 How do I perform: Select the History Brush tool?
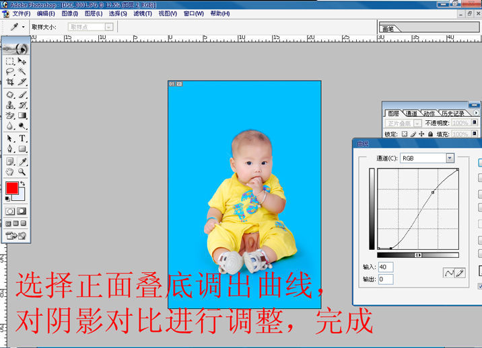[x=22, y=105]
